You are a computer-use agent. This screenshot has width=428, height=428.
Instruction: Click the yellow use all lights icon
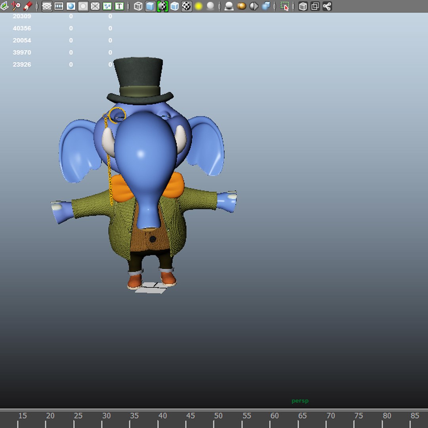[199, 6]
